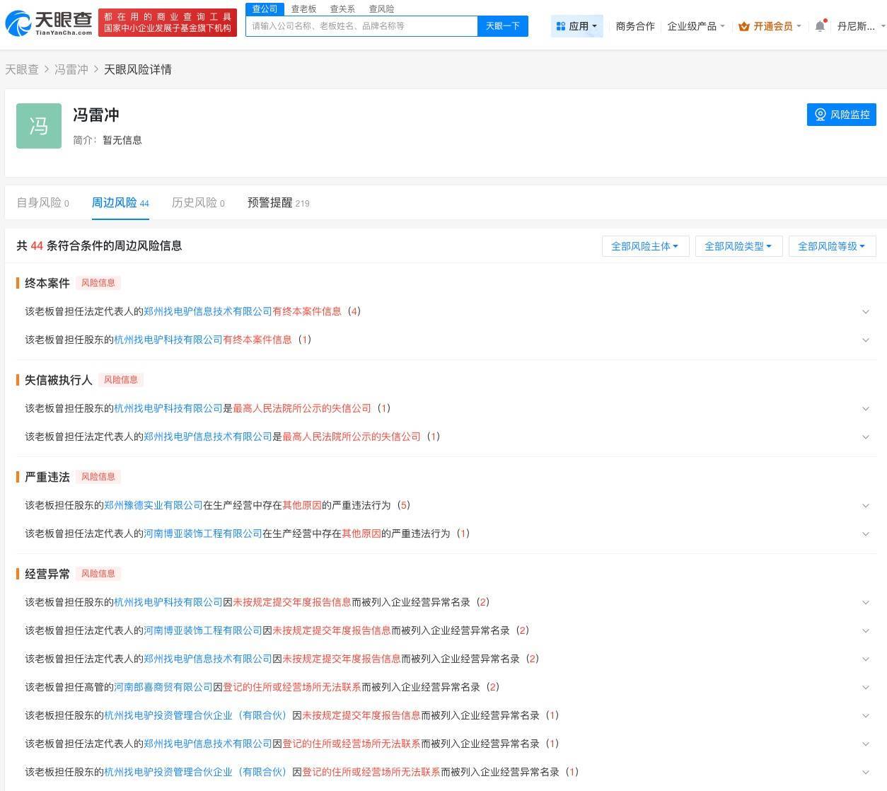Expand the first 终本案件 record chevron
The width and height of the screenshot is (887, 791).
pyautogui.click(x=866, y=311)
